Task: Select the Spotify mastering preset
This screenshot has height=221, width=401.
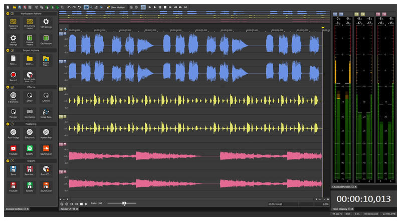Action: click(x=30, y=149)
